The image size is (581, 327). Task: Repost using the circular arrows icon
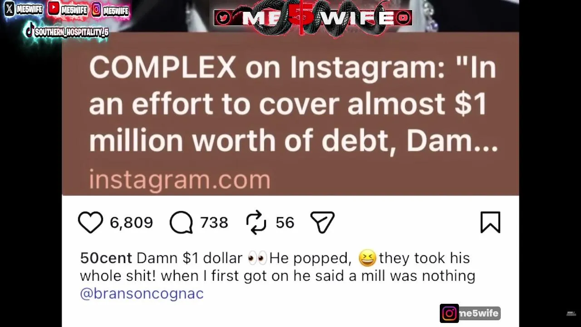pyautogui.click(x=256, y=222)
